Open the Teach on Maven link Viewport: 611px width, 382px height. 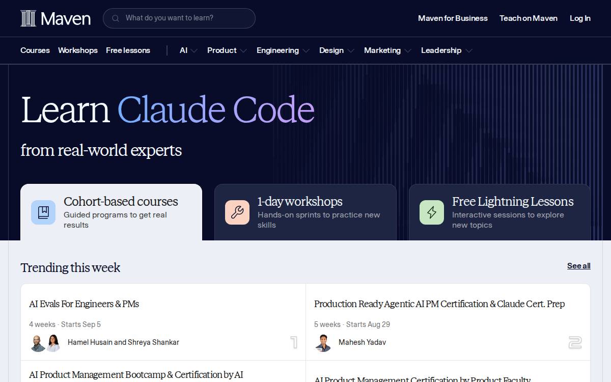coord(529,18)
